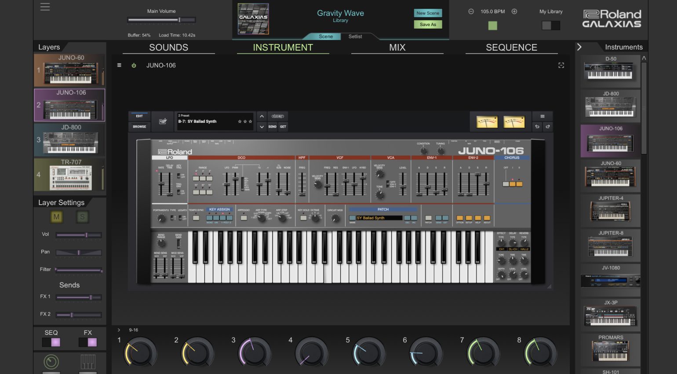Click the GET button
This screenshot has width=677, height=374.
pos(283,127)
